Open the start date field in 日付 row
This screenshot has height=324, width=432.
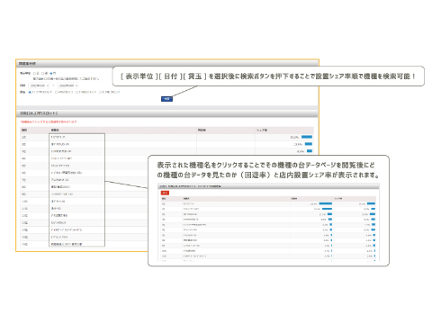click(x=39, y=85)
